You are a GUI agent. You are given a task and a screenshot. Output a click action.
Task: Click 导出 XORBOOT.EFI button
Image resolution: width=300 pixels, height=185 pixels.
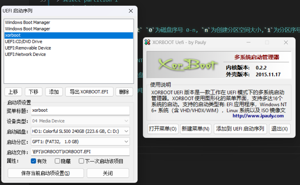(89, 92)
